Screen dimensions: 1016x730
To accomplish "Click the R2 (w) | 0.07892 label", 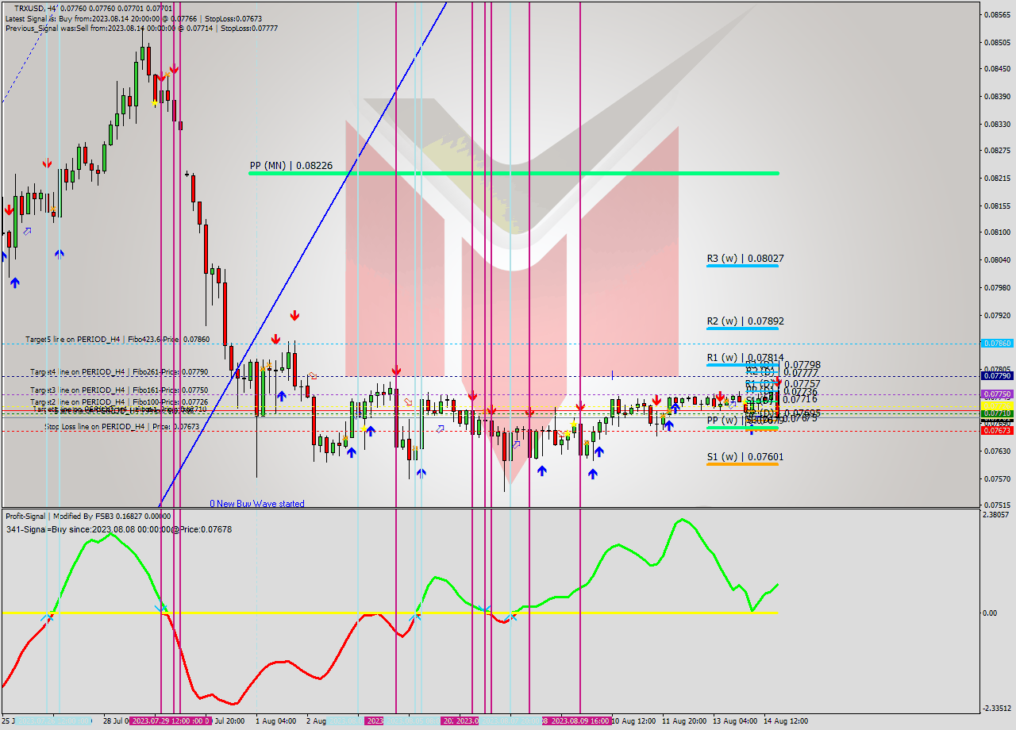I will 745,321.
